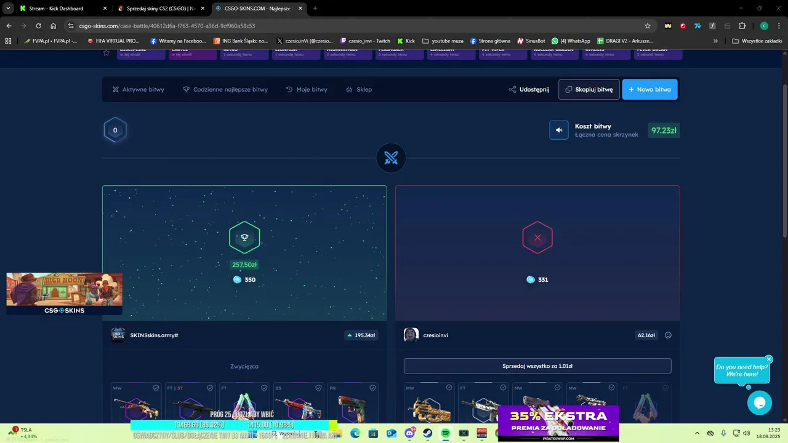The image size is (788, 443).
Task: Open FVPA.pl bookmark
Action: (x=50, y=41)
